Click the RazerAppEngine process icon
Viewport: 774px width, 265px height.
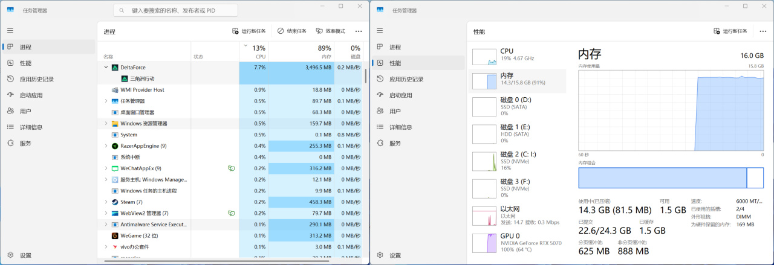[115, 146]
